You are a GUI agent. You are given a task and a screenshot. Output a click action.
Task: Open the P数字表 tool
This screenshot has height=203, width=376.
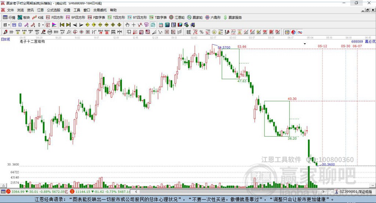97,18
